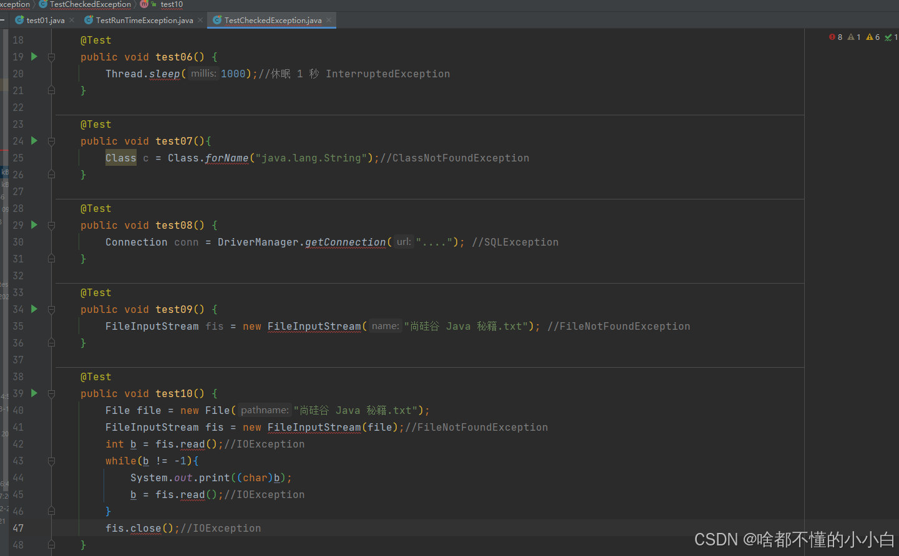The height and width of the screenshot is (556, 899).
Task: Run test08 from the gutter icon
Action: [x=34, y=225]
